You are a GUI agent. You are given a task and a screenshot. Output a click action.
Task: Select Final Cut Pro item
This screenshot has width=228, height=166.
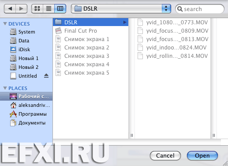[90, 30]
